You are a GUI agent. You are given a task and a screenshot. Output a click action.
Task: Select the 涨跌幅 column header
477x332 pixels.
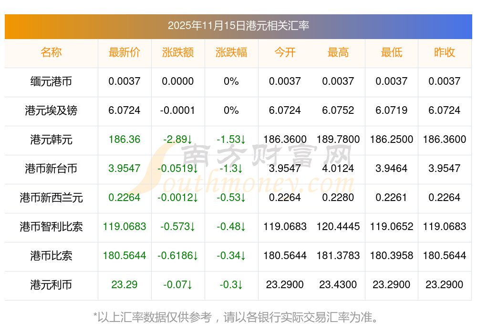click(231, 52)
